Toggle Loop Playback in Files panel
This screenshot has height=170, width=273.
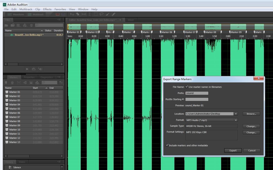34,69
